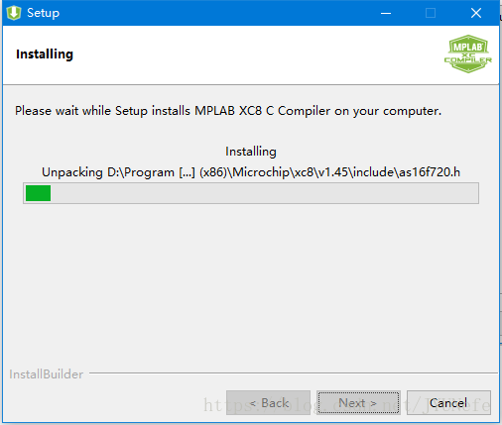Viewport: 502px width, 425px height.
Task: Click the Installing status label above progress bar
Action: pos(251,152)
